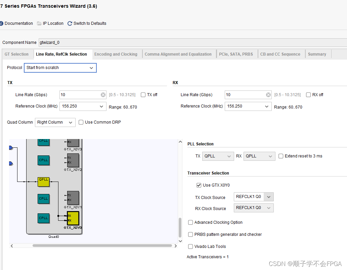Select the yellow QPLL block in diagram

(x=44, y=182)
